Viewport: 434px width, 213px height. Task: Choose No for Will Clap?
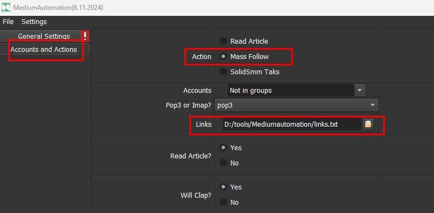point(223,203)
